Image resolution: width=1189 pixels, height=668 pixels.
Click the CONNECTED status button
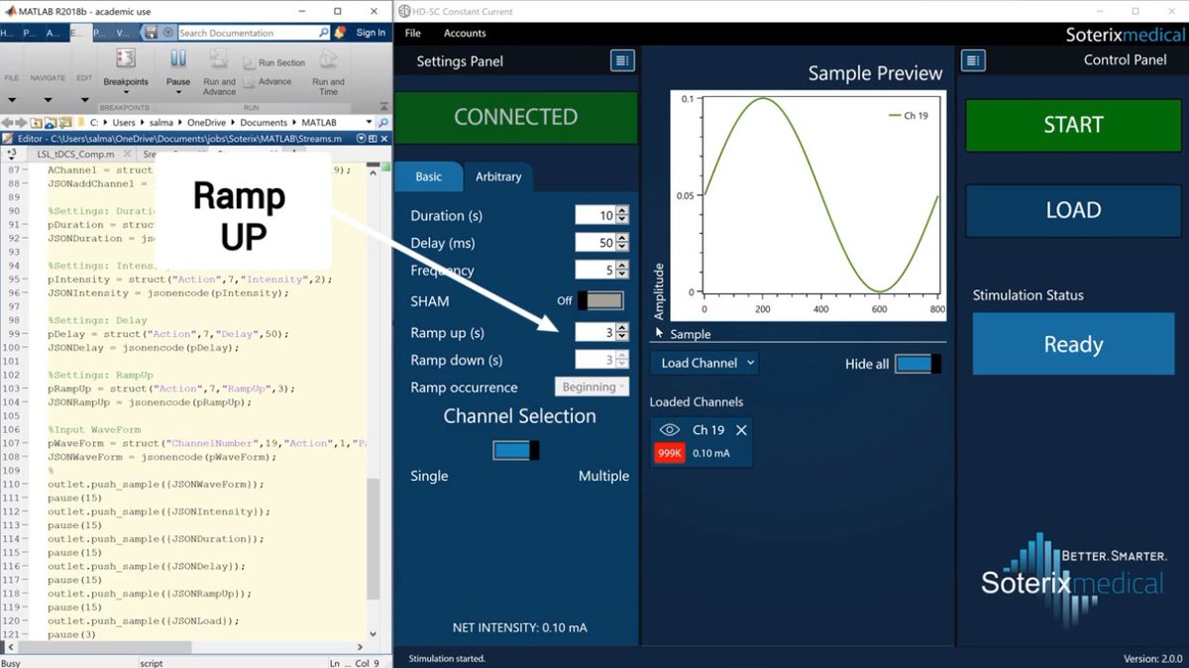(515, 117)
